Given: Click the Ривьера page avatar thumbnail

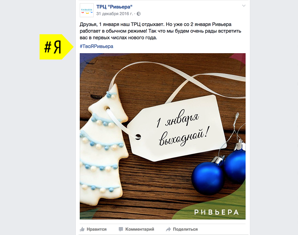Looking at the screenshot, I should click(x=87, y=10).
